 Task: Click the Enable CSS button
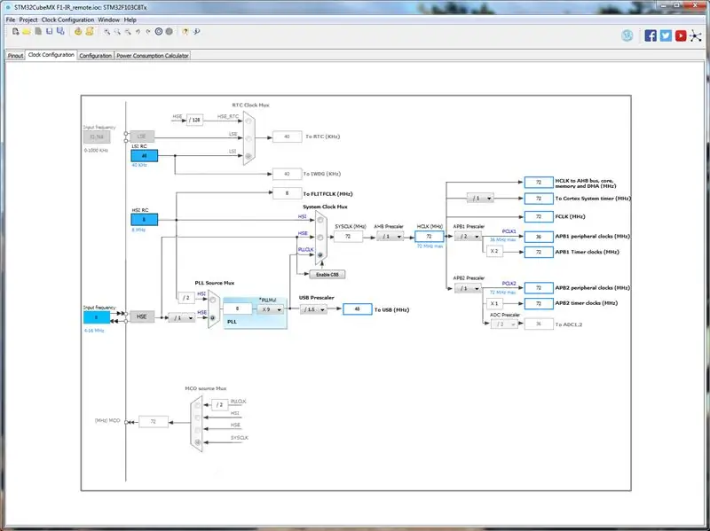click(327, 275)
